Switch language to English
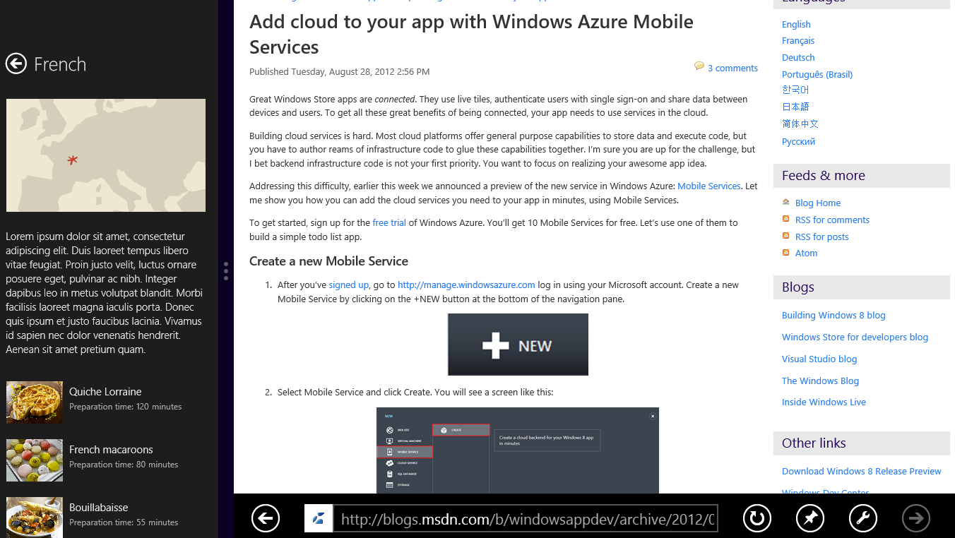955x538 pixels. (x=796, y=24)
